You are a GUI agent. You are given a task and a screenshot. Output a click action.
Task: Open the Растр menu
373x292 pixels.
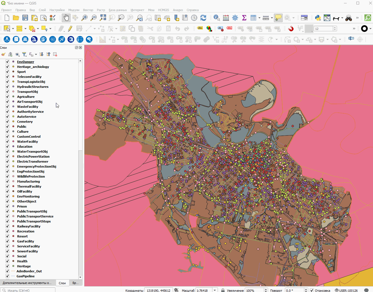[x=101, y=10]
